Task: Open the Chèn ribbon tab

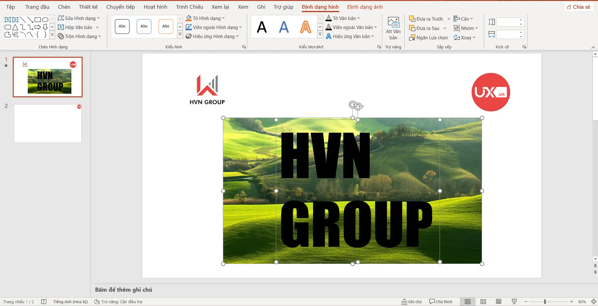Action: coord(64,7)
